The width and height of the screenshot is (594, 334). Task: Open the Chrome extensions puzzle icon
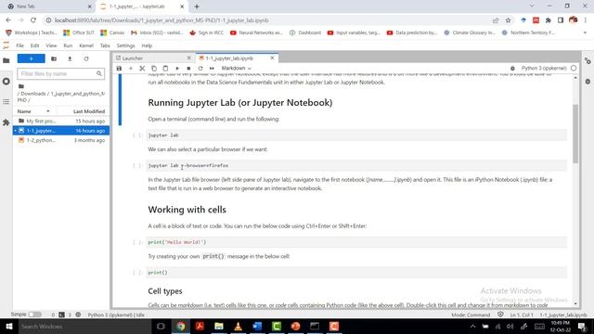point(549,20)
